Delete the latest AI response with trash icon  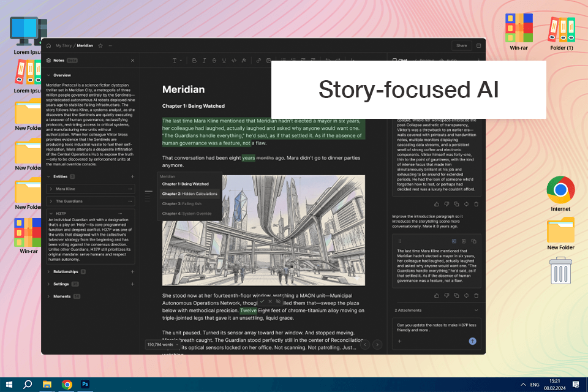point(477,296)
